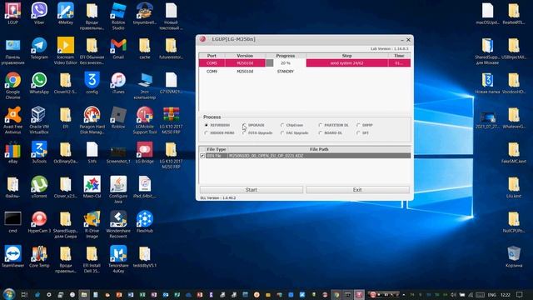Click the File Path column header

tap(319, 149)
